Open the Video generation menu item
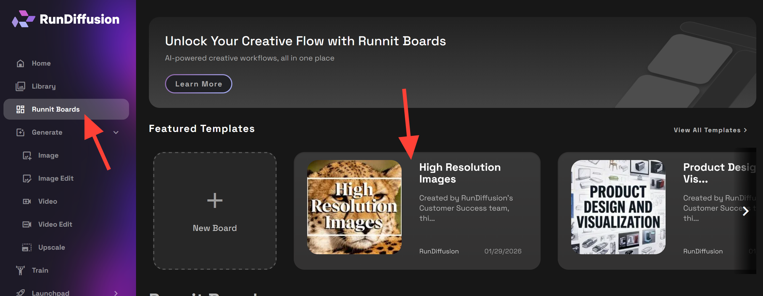Viewport: 763px width, 296px height. pos(47,202)
